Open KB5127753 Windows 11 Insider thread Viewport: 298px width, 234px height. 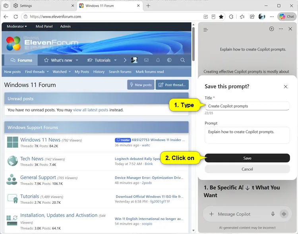[x=158, y=140]
